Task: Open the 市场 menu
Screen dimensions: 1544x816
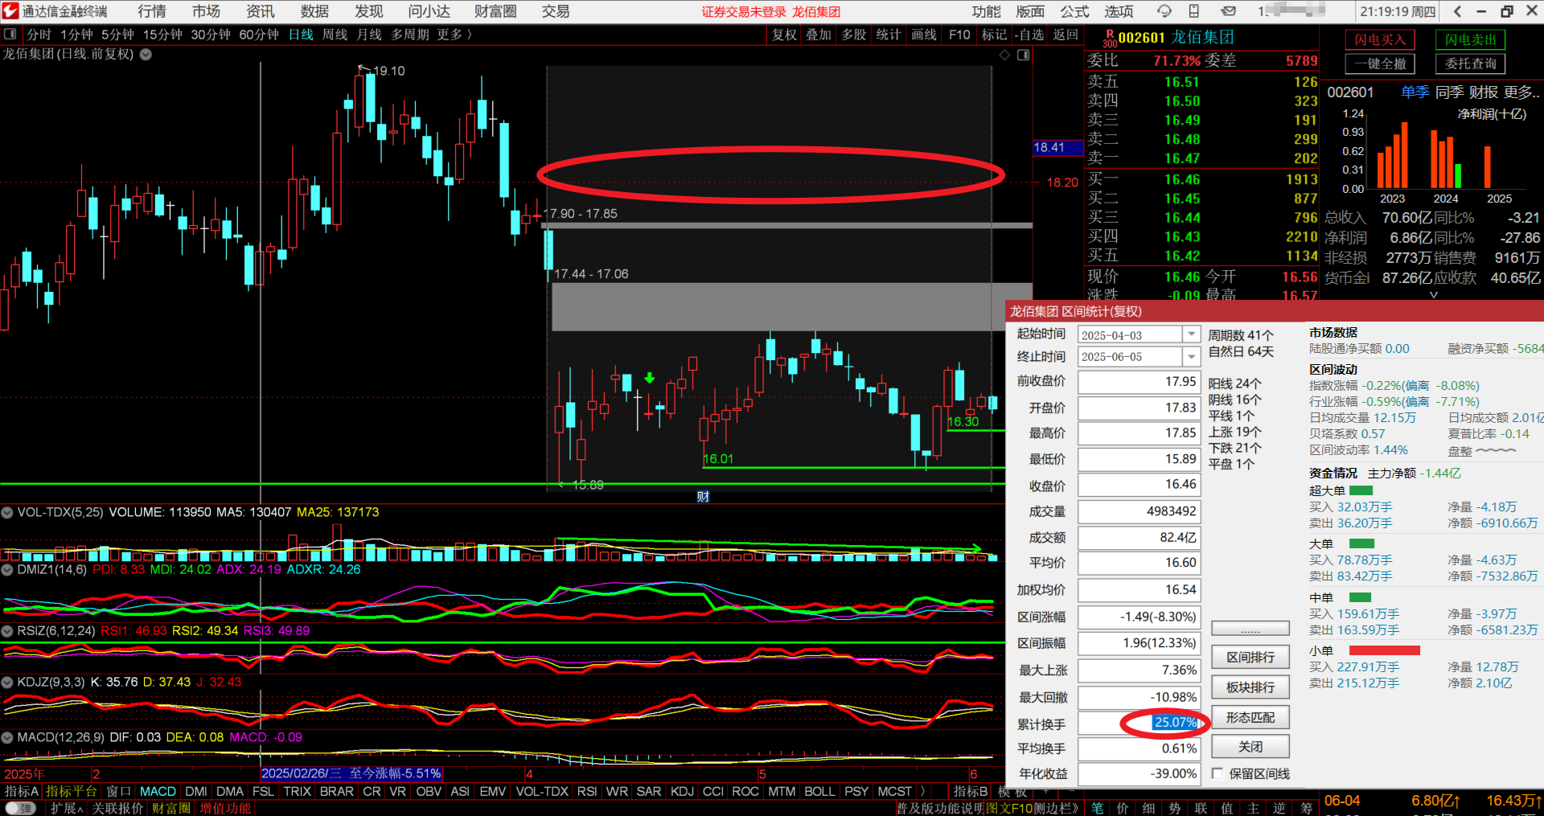Action: 206,11
